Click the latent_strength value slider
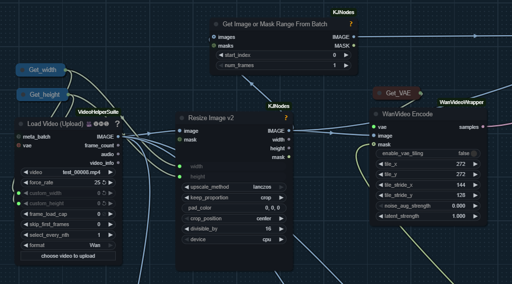512x284 pixels. (x=428, y=216)
